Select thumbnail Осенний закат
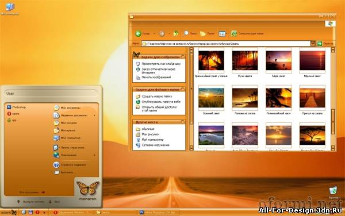Viewport: 345px width, 216px height. click(211, 100)
